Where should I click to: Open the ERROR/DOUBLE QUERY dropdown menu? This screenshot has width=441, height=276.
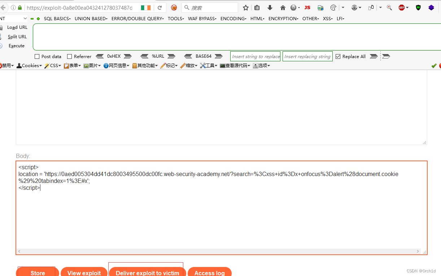(137, 19)
